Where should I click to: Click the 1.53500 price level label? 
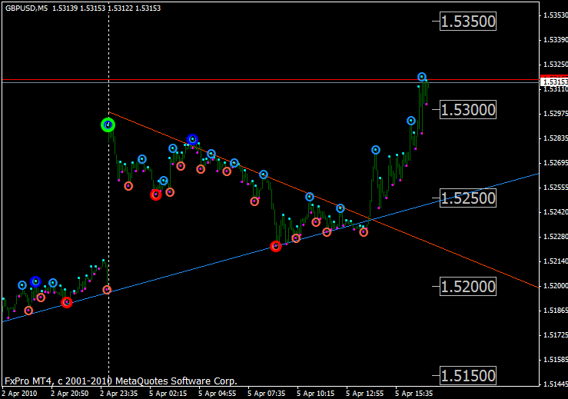467,22
